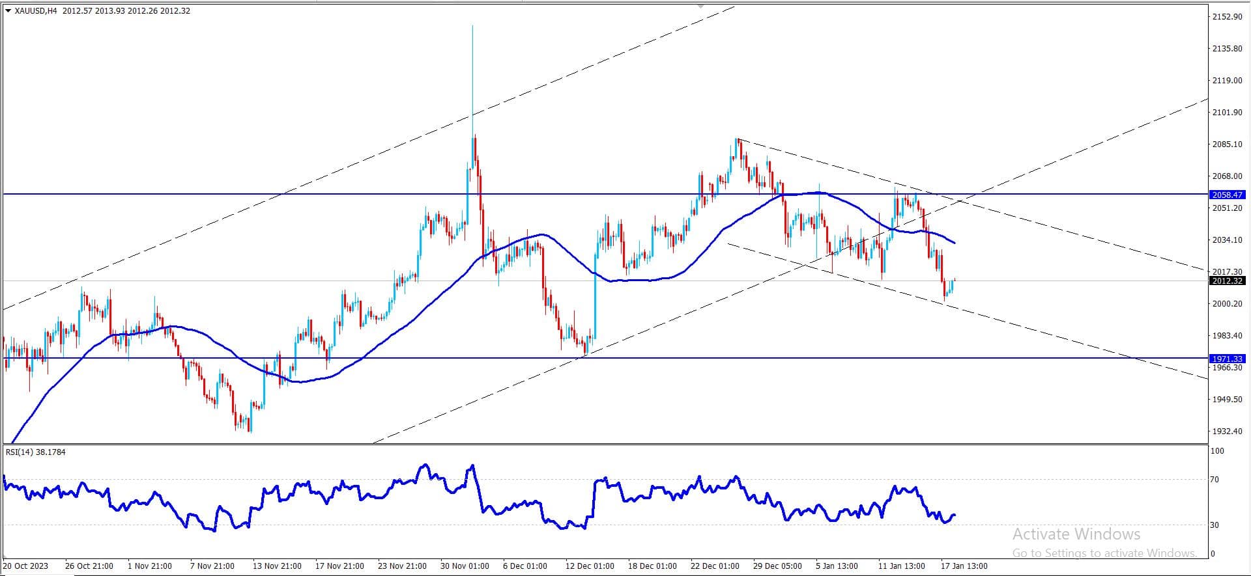The height and width of the screenshot is (576, 1251).
Task: Click the 18 Dec 01:00 time label
Action: (x=652, y=566)
